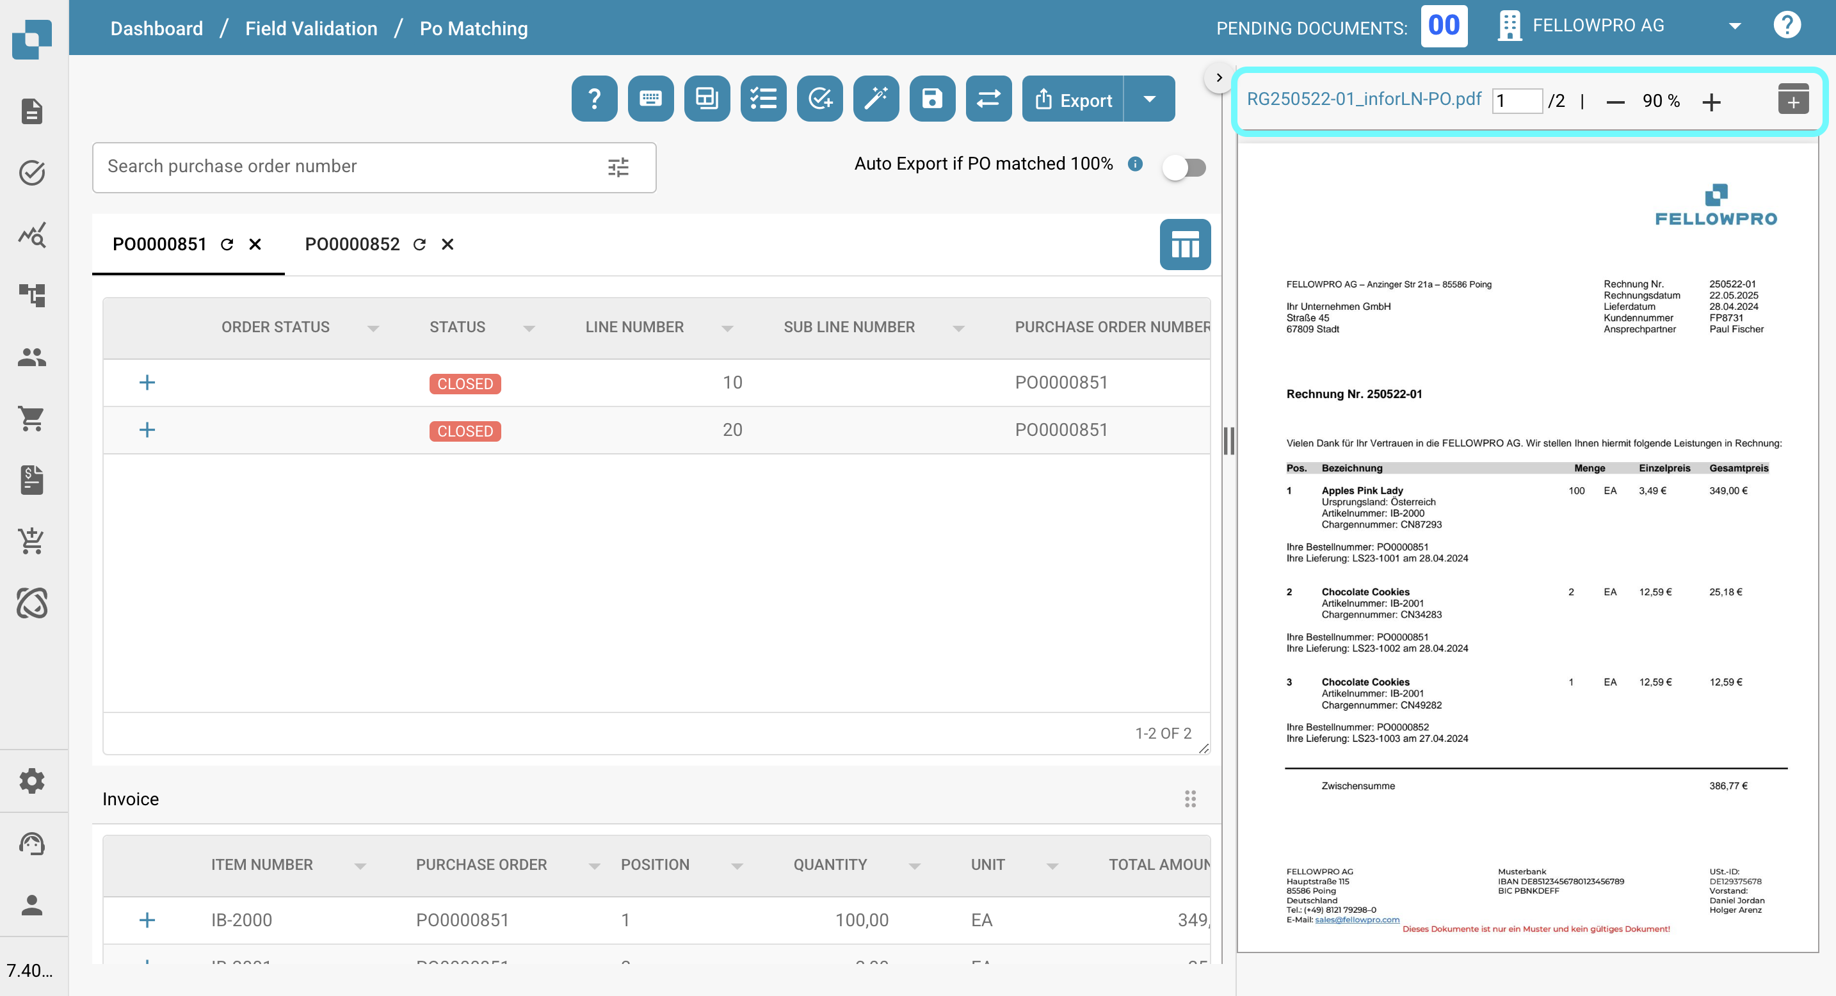Click the purchase order search field
The width and height of the screenshot is (1836, 996).
[x=342, y=166]
